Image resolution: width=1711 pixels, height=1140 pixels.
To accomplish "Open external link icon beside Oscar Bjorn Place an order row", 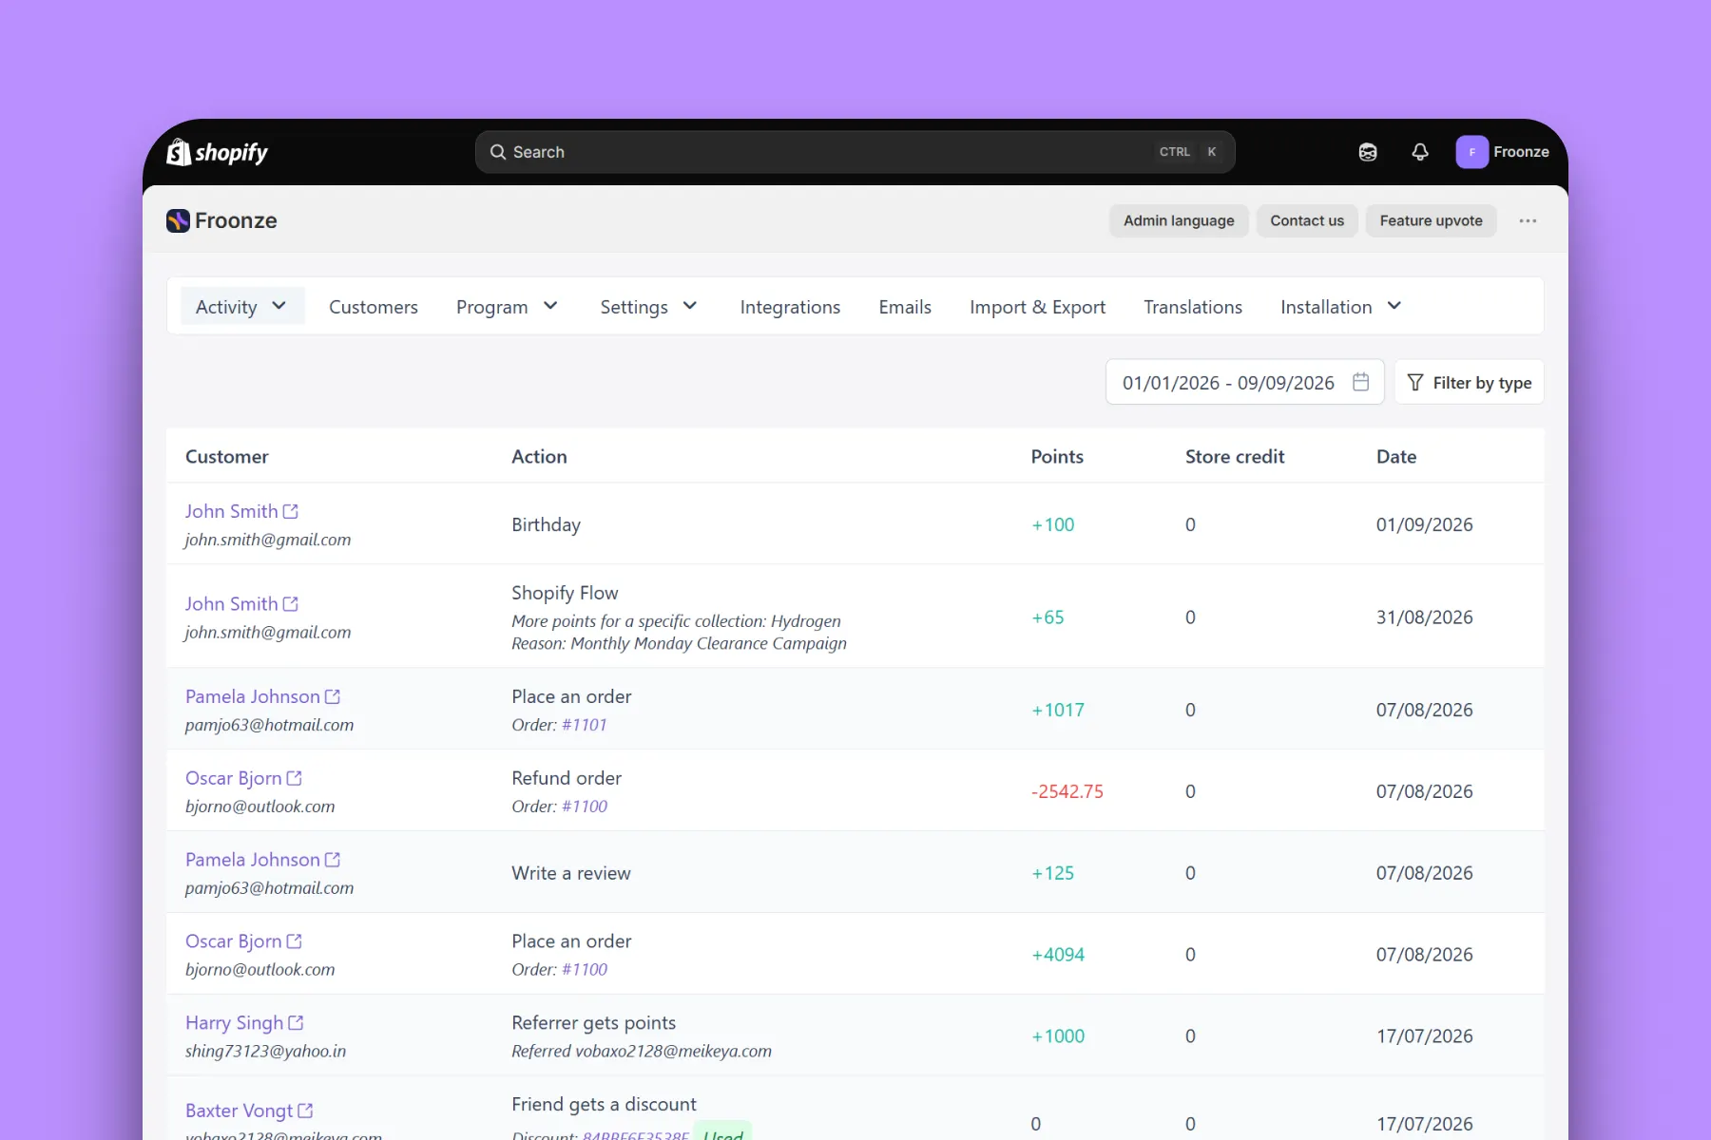I will [295, 941].
